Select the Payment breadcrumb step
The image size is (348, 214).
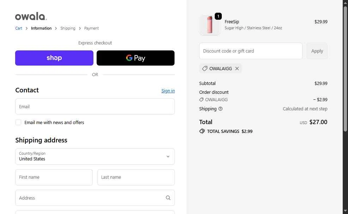tap(91, 28)
